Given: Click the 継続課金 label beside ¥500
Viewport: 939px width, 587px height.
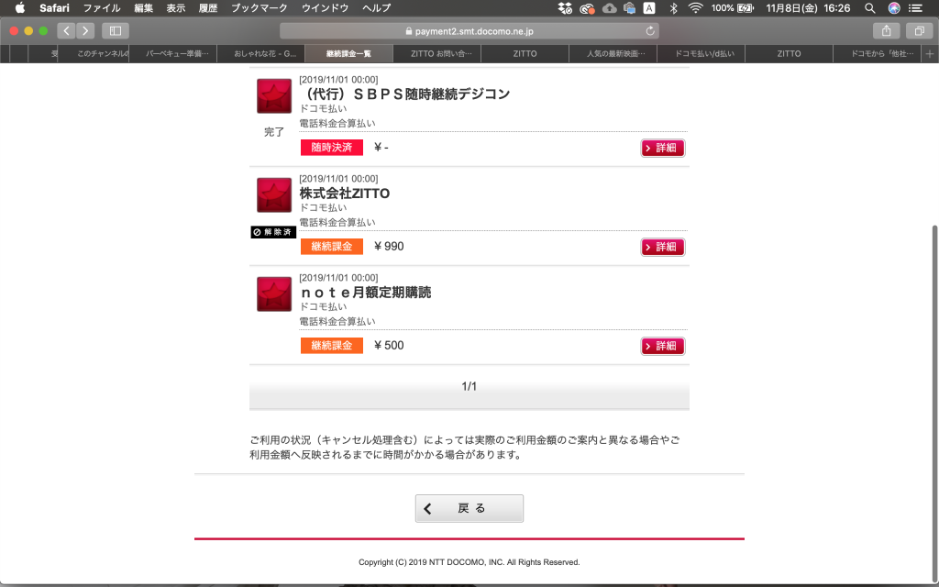Looking at the screenshot, I should click(332, 345).
